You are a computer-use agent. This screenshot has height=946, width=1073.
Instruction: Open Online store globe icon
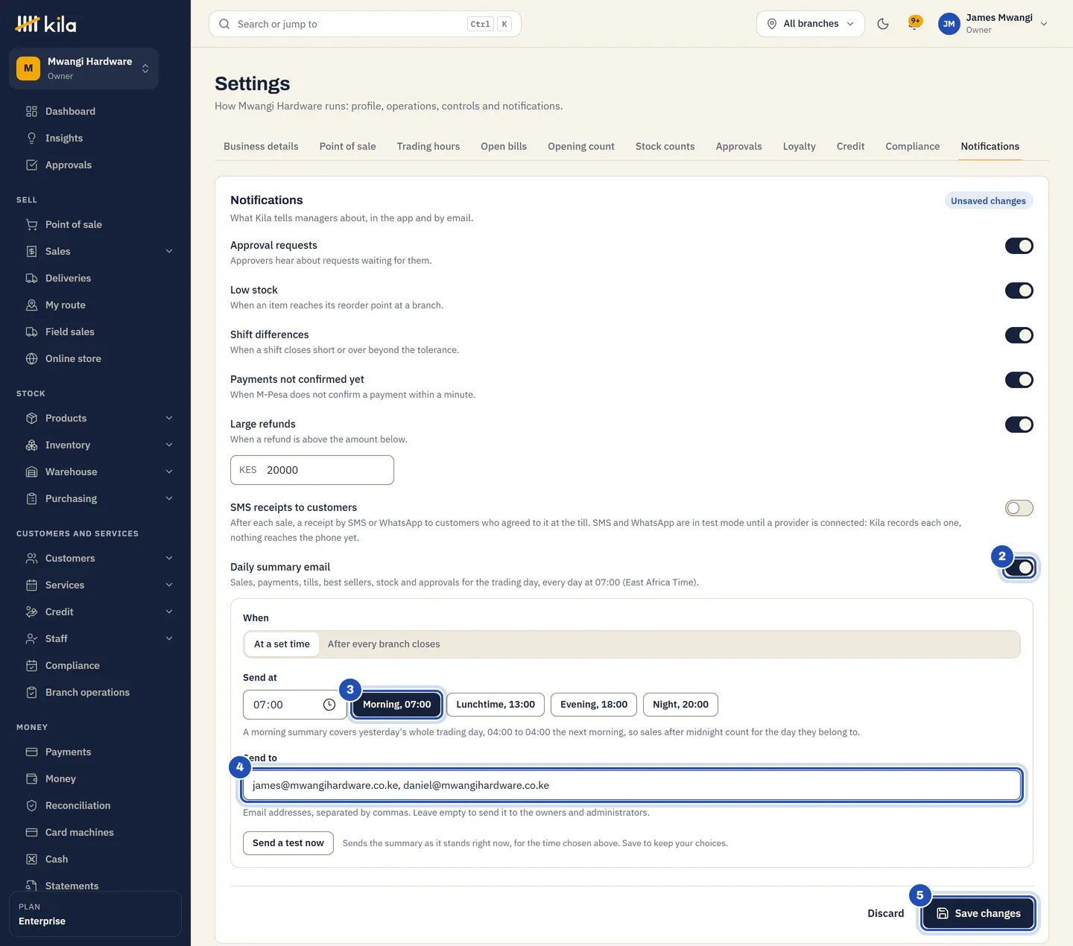tap(31, 358)
